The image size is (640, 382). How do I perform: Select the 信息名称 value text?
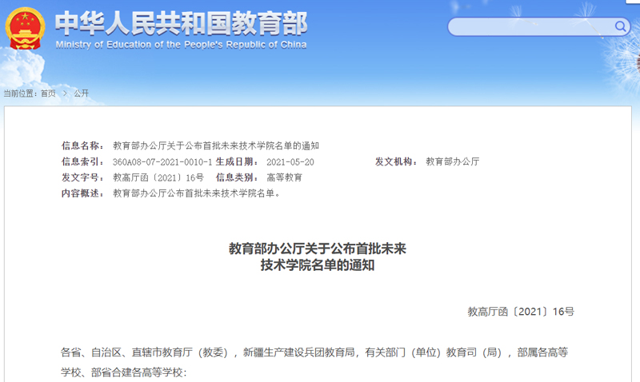(216, 145)
